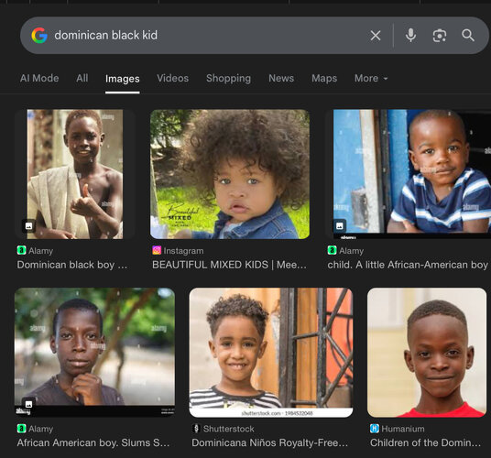Click in the search query field
This screenshot has width=491, height=458.
[x=207, y=36]
